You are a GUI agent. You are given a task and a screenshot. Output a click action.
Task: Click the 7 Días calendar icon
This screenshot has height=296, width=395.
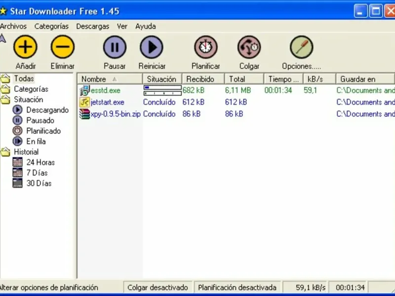point(17,173)
